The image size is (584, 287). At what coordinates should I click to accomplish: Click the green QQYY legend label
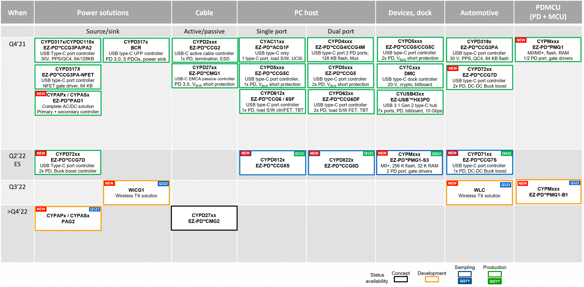494,281
